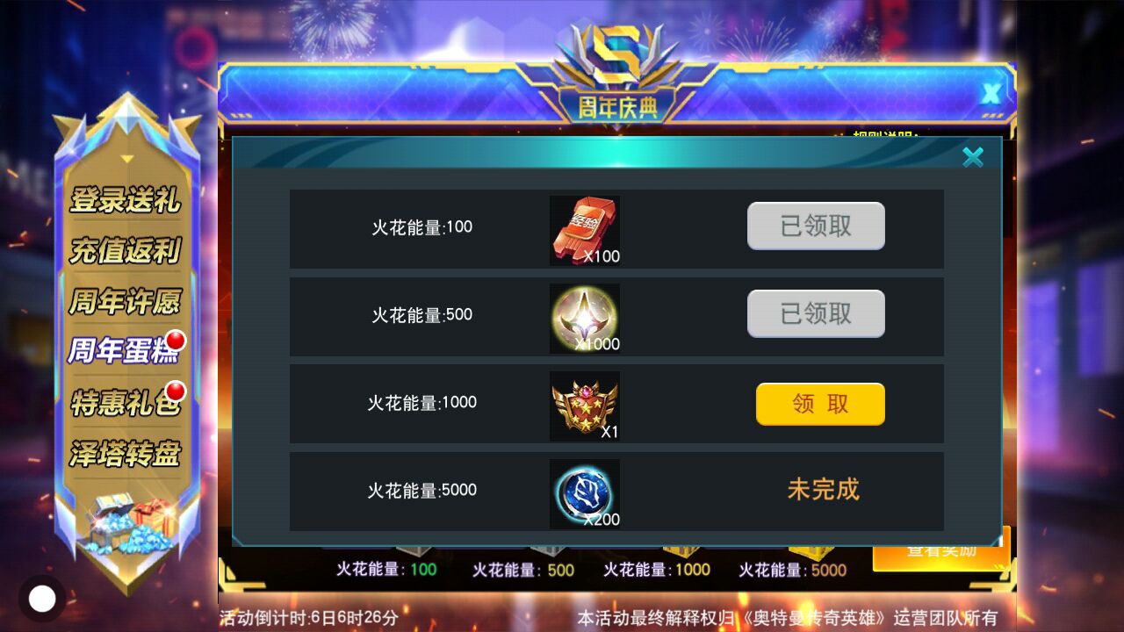Select the 周年蛋糕 tab
The image size is (1124, 632).
(x=126, y=351)
